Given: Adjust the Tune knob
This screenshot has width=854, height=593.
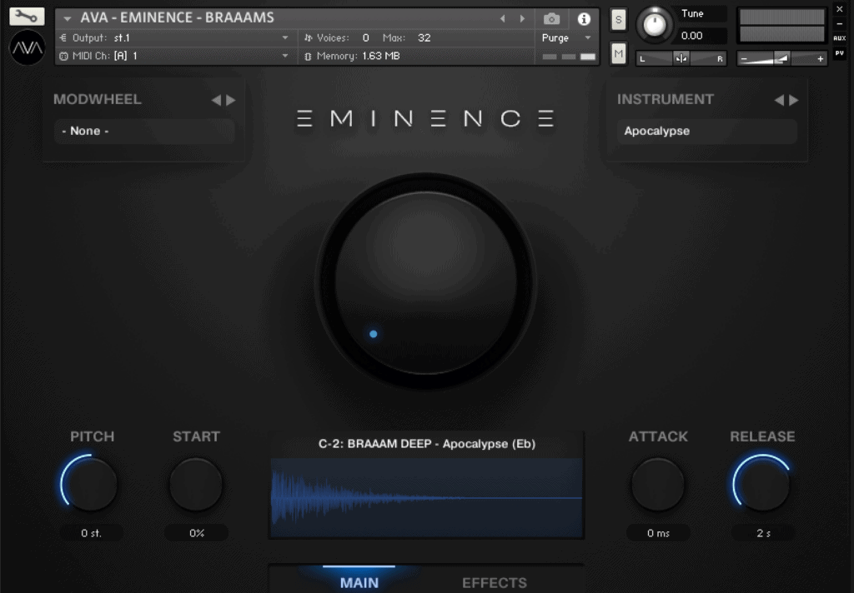Looking at the screenshot, I should point(655,24).
